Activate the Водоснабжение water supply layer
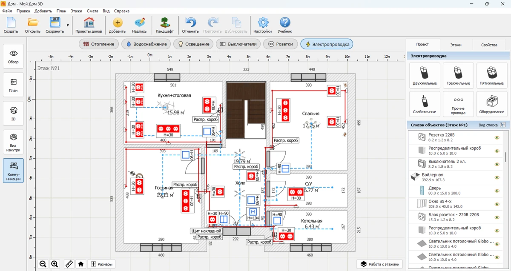The height and width of the screenshot is (271, 511). click(146, 44)
